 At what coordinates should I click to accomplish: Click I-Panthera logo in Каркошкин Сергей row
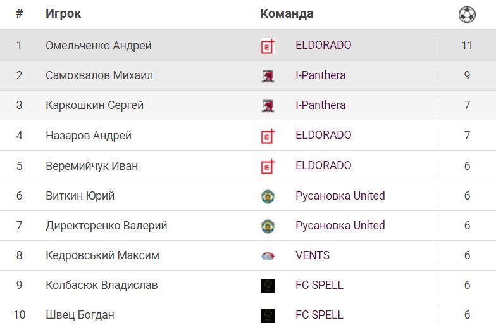click(x=268, y=106)
